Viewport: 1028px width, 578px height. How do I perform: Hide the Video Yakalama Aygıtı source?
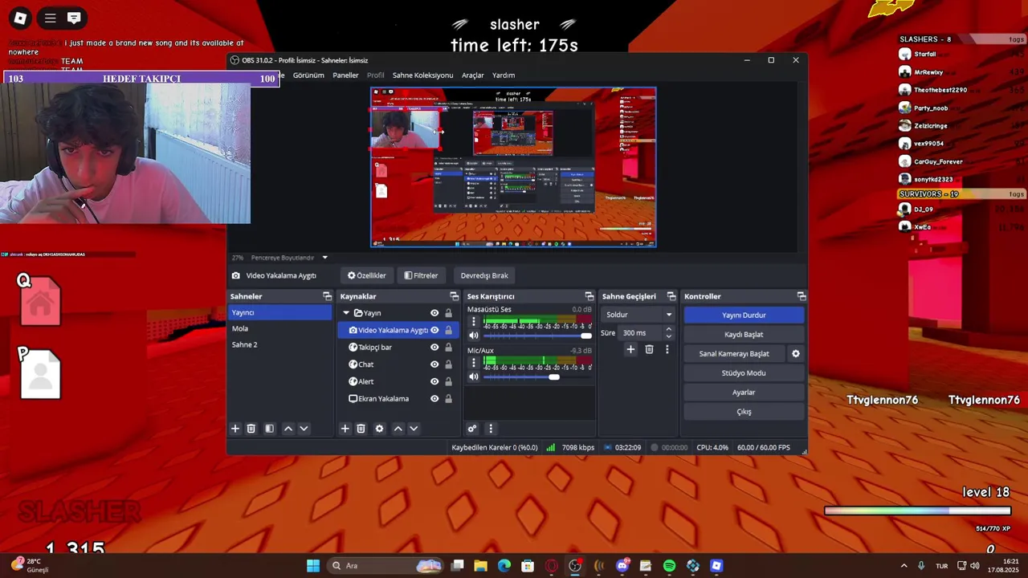coord(434,330)
